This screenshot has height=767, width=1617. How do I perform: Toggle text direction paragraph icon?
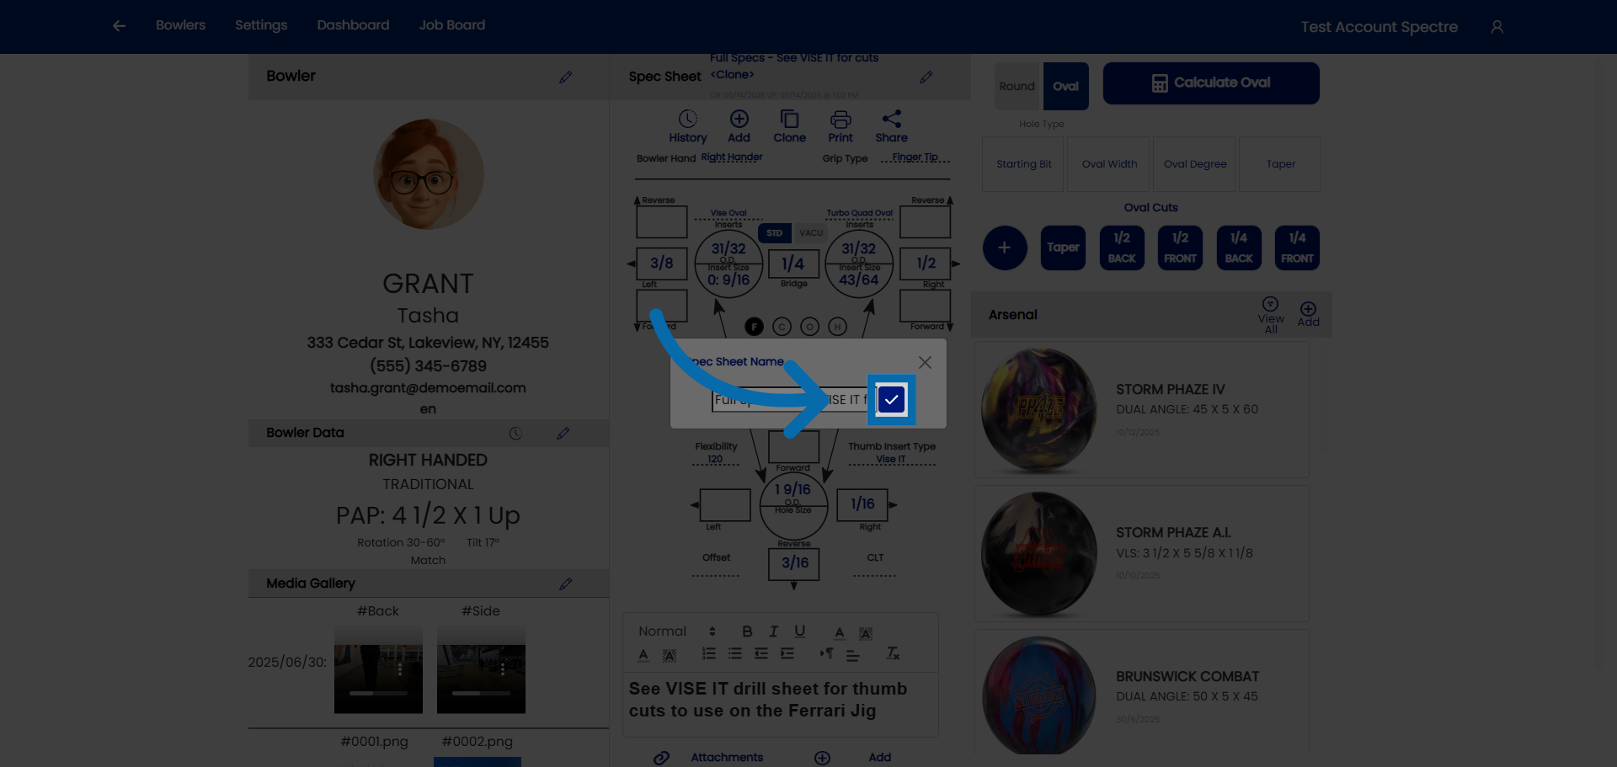pyautogui.click(x=827, y=653)
